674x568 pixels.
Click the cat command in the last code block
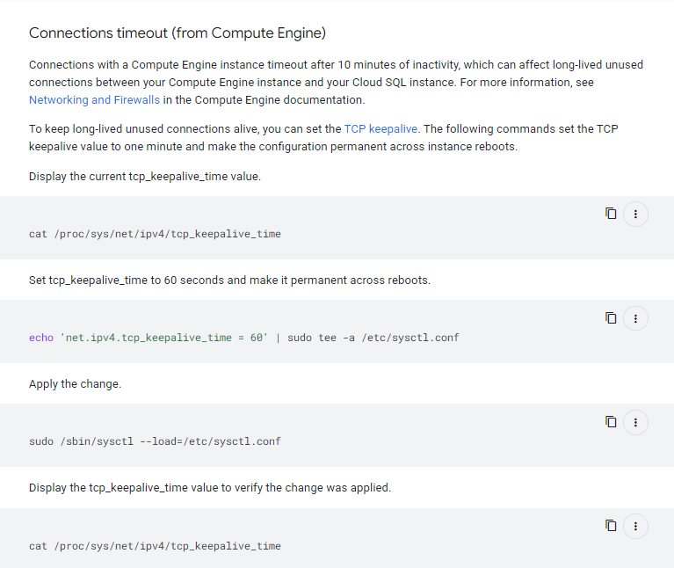tap(155, 546)
